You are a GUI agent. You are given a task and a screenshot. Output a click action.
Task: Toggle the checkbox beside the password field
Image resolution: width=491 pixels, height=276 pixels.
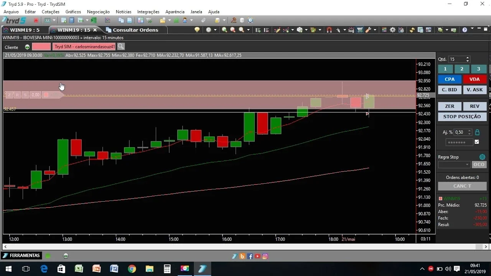click(x=477, y=142)
